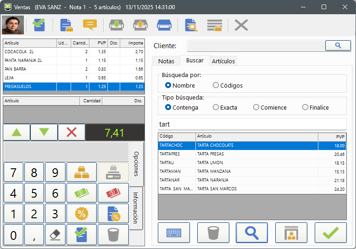Image resolution: width=356 pixels, height=249 pixels.
Task: Move selection down with green down arrow
Action: pos(44,133)
